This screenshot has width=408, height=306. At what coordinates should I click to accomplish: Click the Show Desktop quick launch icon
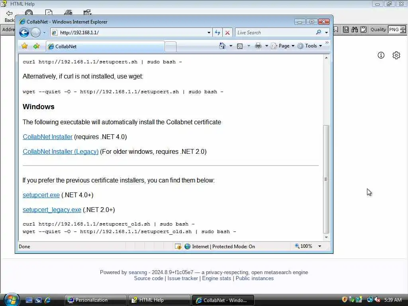[x=29, y=300]
